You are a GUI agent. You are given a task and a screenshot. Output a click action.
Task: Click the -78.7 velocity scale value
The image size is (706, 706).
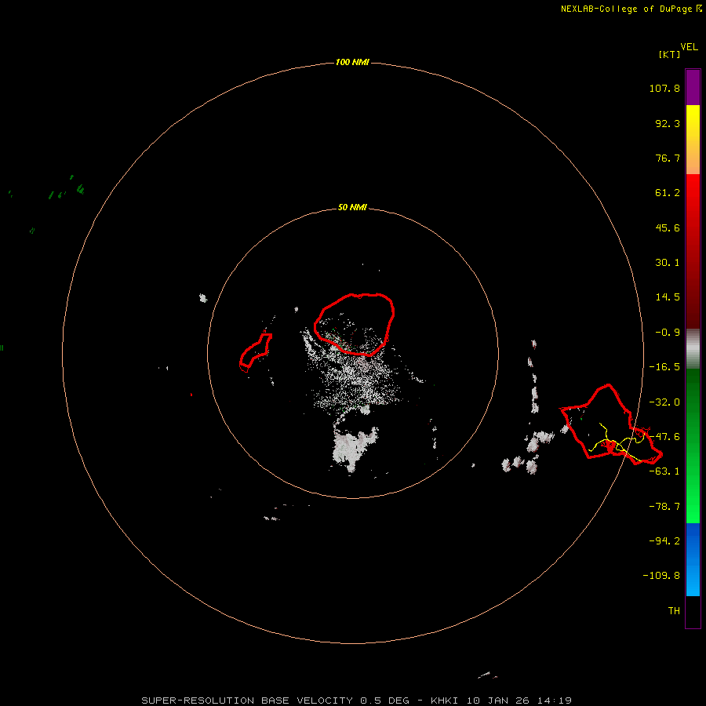(x=664, y=507)
